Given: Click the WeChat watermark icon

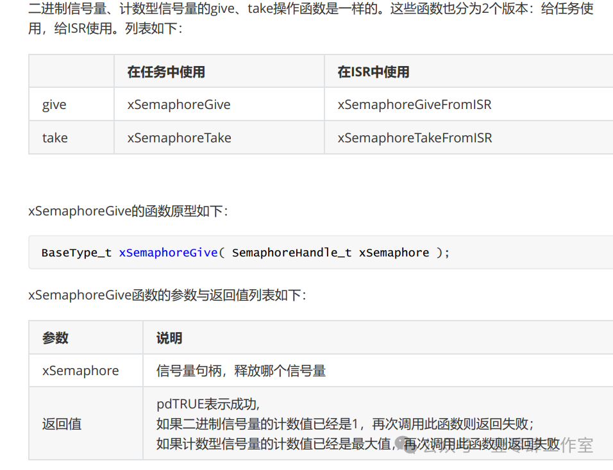Looking at the screenshot, I should coord(405,444).
